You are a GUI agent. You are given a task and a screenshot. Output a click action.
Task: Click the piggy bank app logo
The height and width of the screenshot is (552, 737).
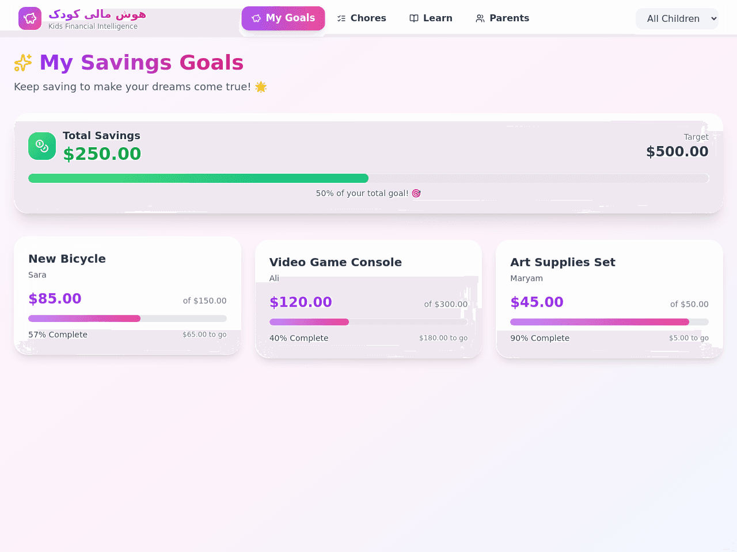pyautogui.click(x=30, y=18)
